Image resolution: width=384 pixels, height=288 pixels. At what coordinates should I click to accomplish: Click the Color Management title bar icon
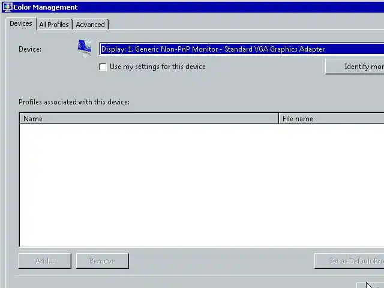[x=7, y=7]
